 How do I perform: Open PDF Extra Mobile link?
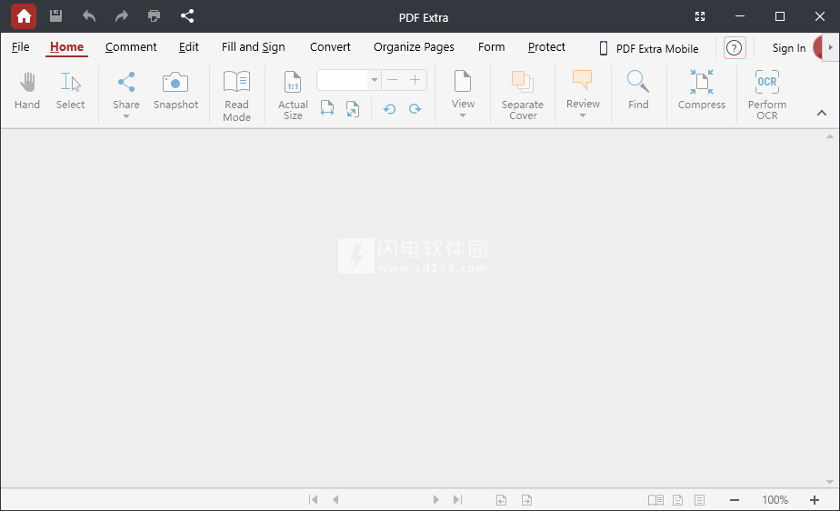click(648, 48)
